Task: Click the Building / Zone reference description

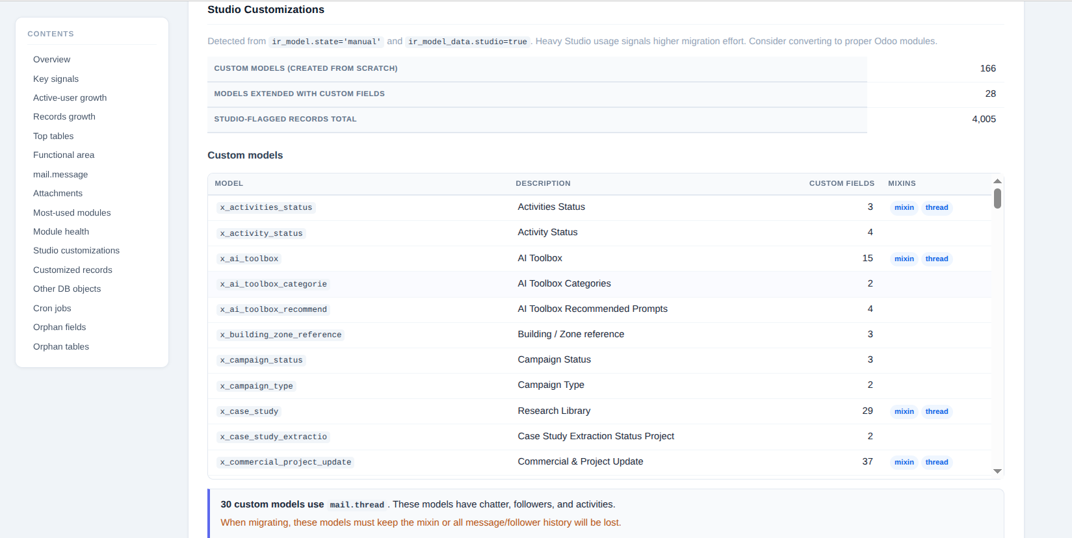Action: (x=571, y=334)
